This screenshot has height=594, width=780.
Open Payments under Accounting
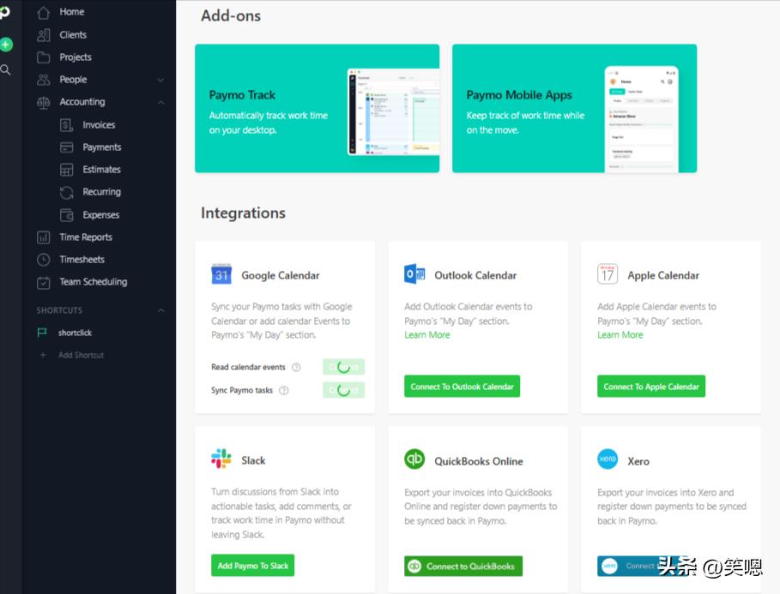[101, 147]
